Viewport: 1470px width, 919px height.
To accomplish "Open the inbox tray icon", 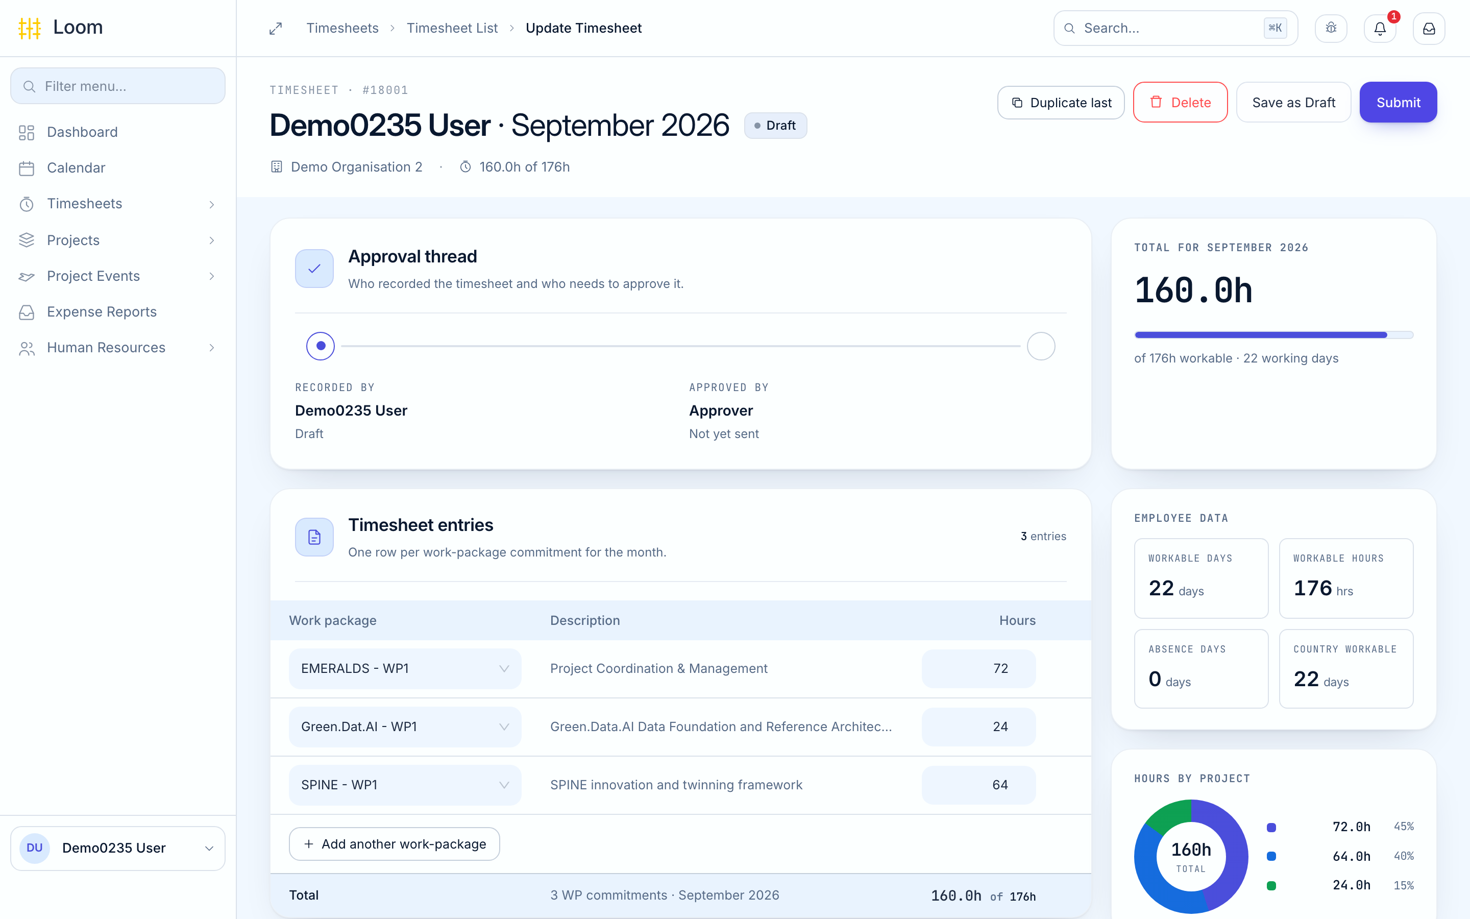I will point(1429,28).
